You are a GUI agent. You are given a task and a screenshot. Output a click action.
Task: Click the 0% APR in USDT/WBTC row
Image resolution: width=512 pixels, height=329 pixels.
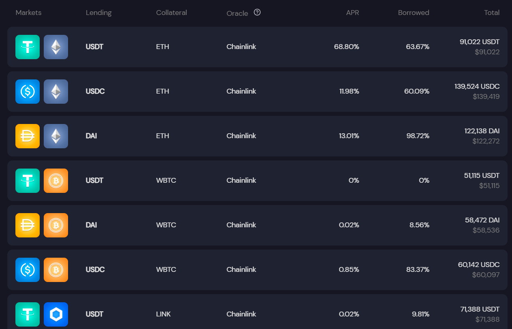354,180
